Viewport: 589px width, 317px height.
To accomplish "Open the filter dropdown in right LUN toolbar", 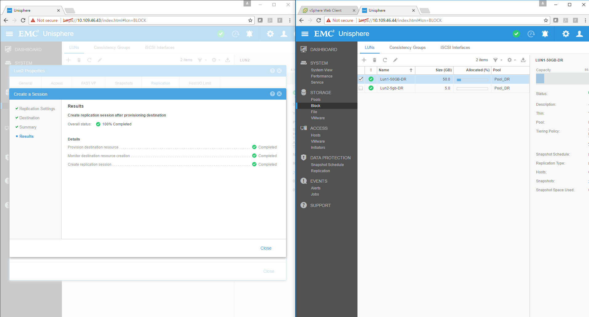I will (497, 60).
